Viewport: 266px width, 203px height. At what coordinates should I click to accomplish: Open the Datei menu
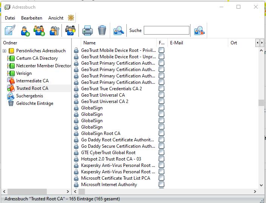pyautogui.click(x=10, y=18)
